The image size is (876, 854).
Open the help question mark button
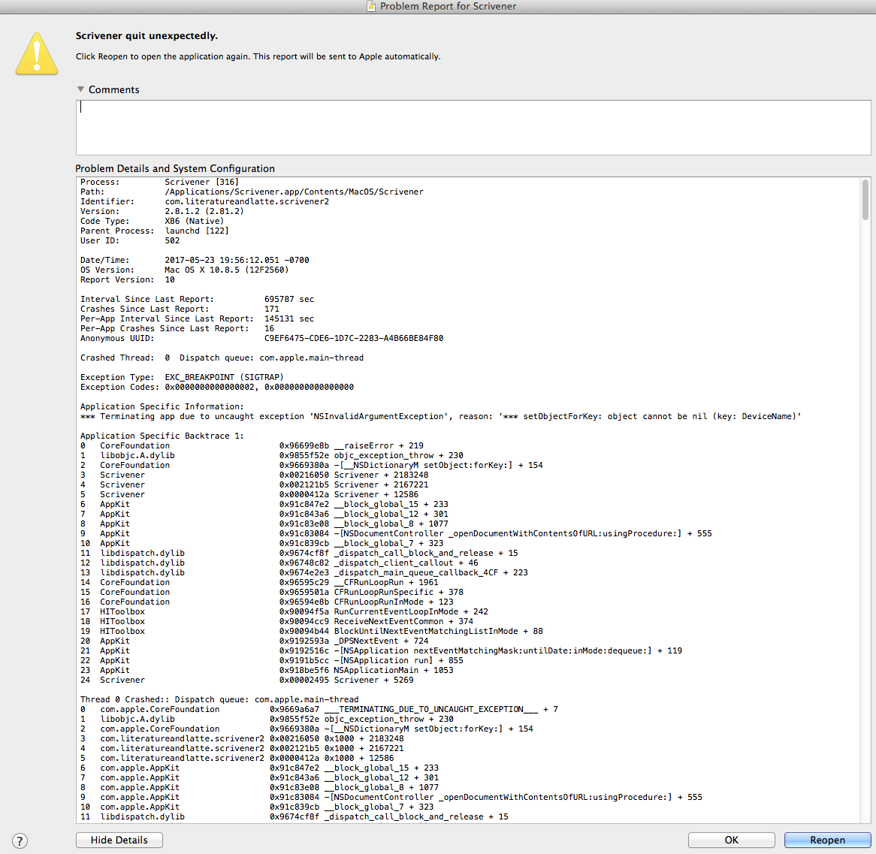pyautogui.click(x=20, y=840)
